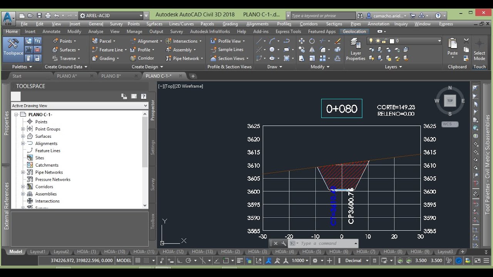Click the Corridor tool

(142, 58)
